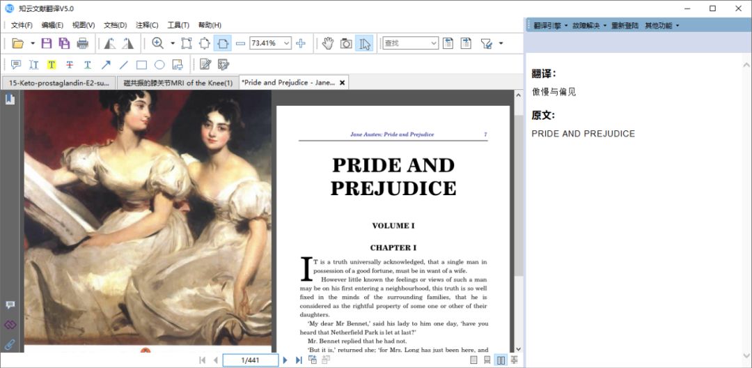Viewport: 752px width, 368px height.
Task: Click the 重新登陆 button
Action: coord(625,25)
